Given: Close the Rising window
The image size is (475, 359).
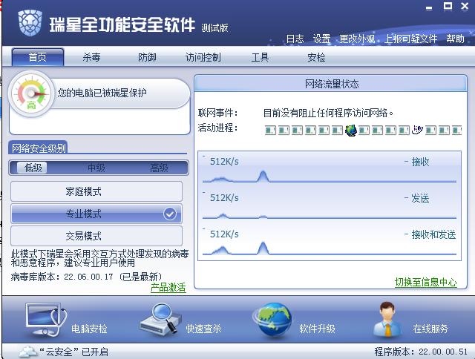Looking at the screenshot, I should click(465, 7).
